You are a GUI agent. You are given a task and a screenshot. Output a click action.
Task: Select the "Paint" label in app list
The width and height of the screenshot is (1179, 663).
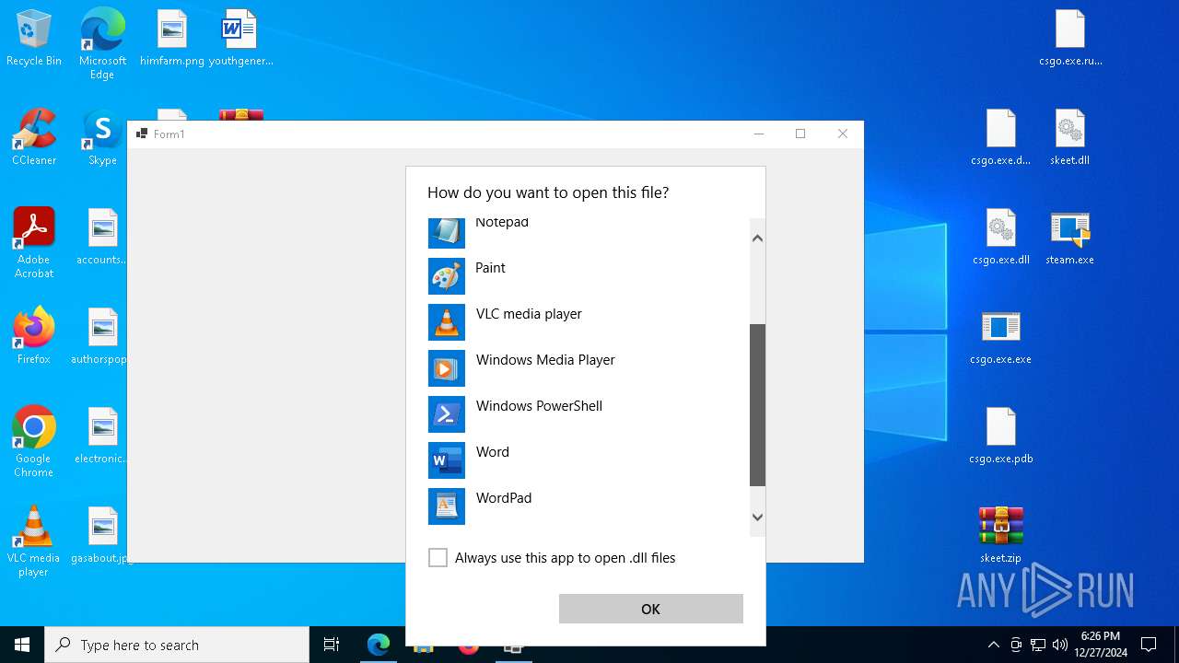[x=490, y=268]
